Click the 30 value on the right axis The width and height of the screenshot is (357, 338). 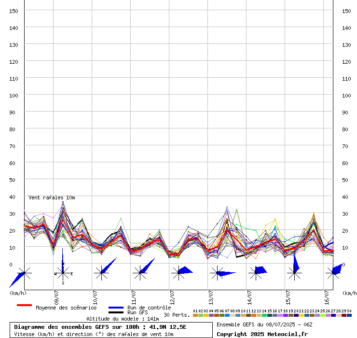pyautogui.click(x=345, y=214)
